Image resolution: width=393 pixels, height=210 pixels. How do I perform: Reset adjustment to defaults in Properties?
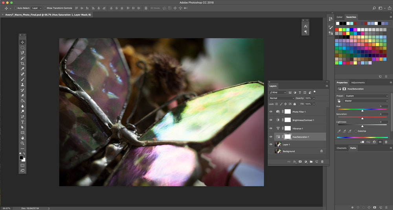[374, 142]
